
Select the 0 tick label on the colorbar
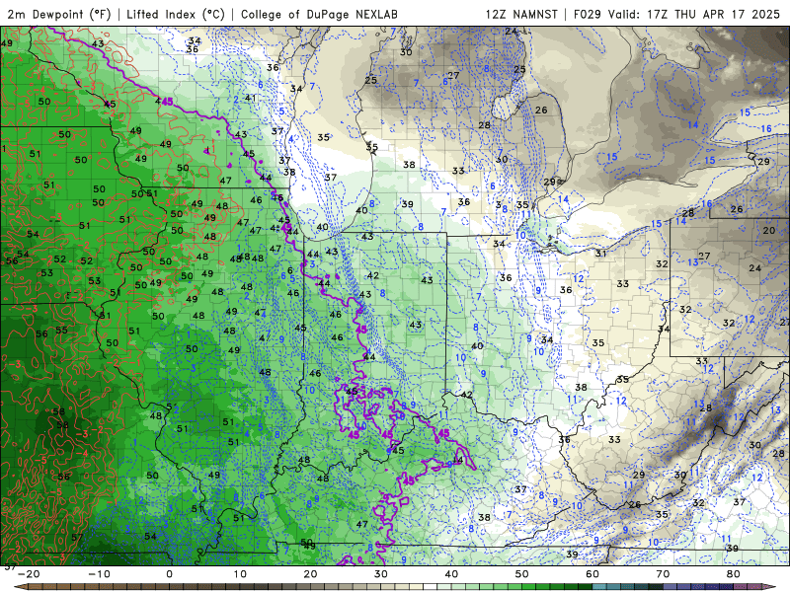(x=169, y=574)
